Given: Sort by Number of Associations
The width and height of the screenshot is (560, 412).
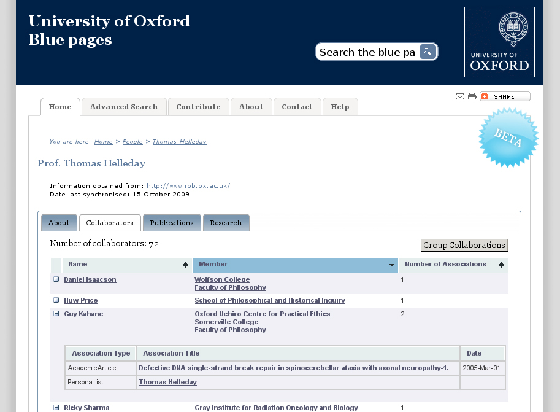Looking at the screenshot, I should click(501, 264).
